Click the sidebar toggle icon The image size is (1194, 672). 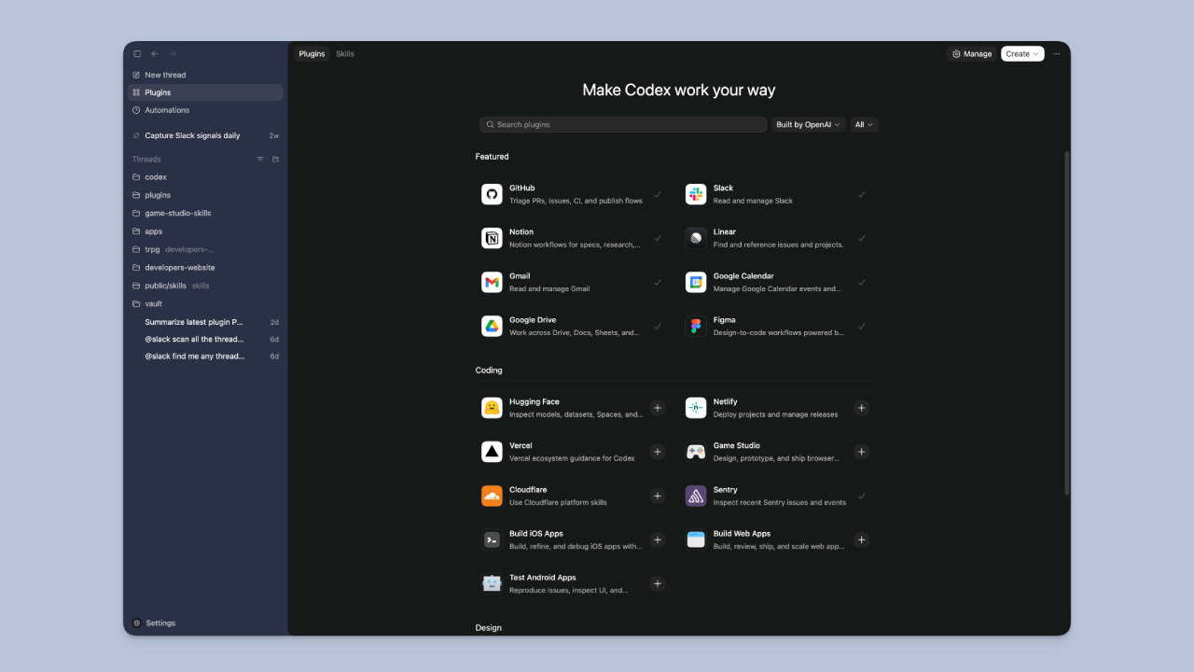coord(137,54)
